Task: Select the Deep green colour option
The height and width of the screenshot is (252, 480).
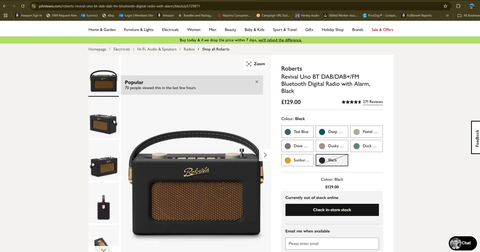Action: (x=332, y=132)
